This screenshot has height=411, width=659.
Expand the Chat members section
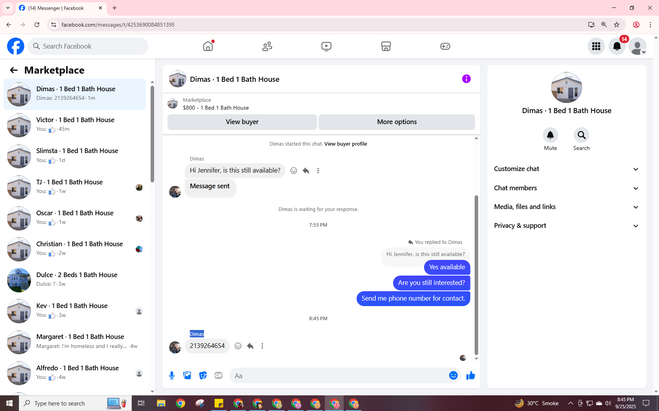566,188
